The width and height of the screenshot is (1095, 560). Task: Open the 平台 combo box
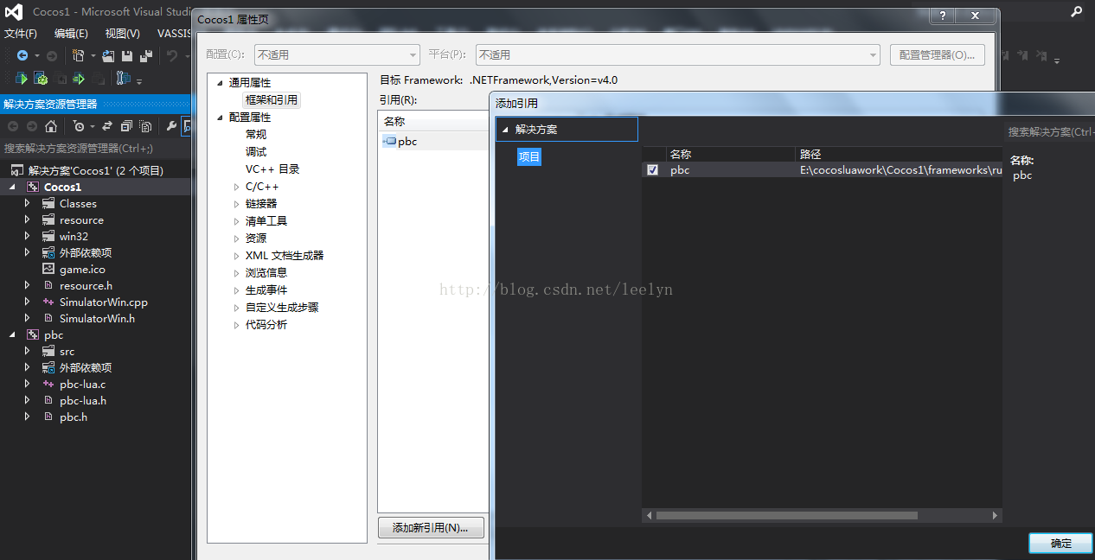coord(677,54)
